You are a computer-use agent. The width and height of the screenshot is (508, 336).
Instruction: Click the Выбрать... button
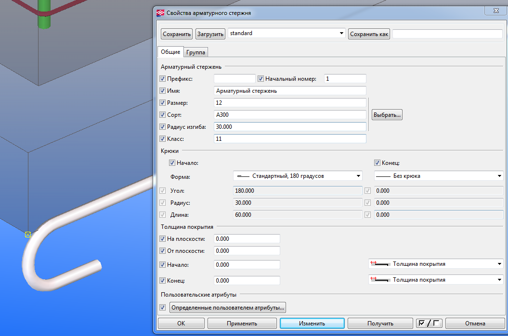(x=387, y=115)
